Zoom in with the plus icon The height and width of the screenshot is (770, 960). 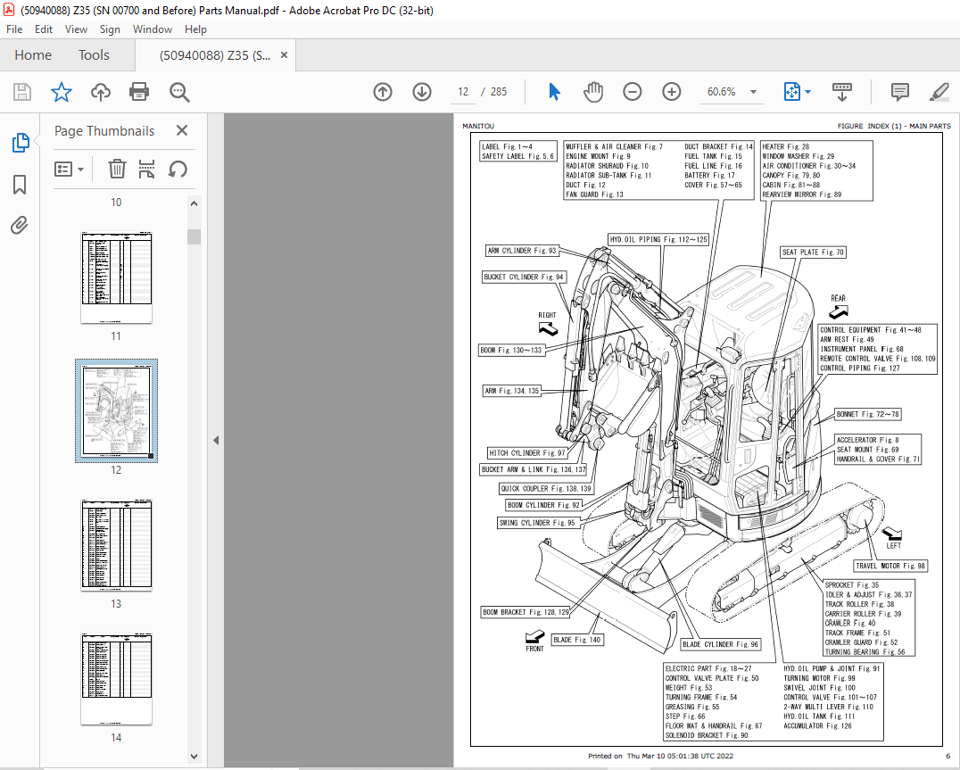point(672,92)
